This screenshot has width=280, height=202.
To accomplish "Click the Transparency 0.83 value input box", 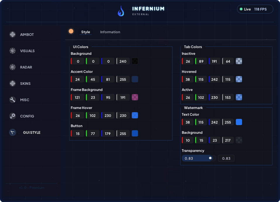I will pyautogui.click(x=226, y=158).
